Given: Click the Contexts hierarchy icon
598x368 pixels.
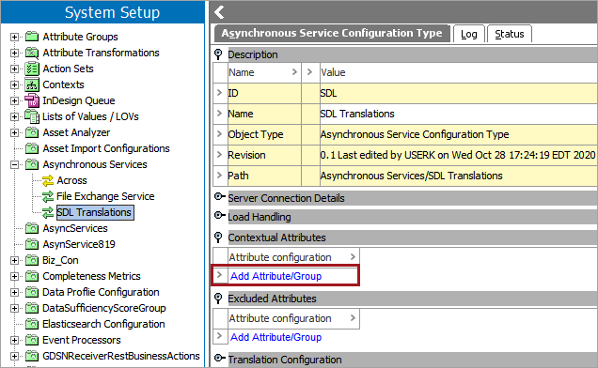Looking at the screenshot, I should coord(32,84).
